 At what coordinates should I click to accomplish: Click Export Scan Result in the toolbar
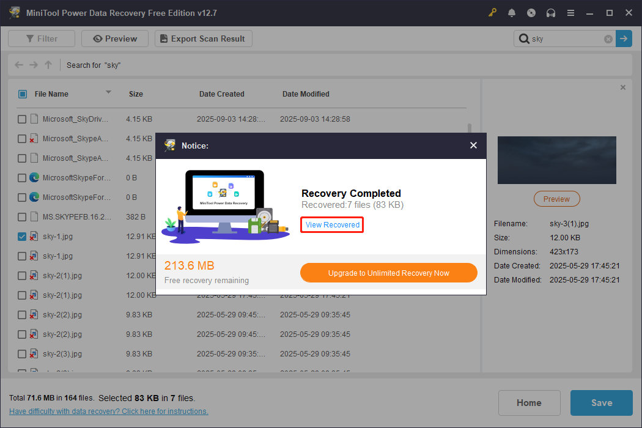(x=203, y=38)
